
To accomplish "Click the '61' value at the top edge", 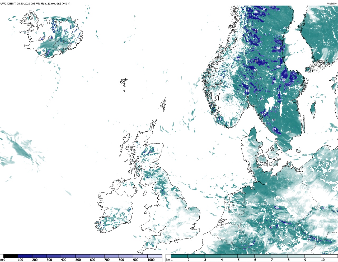I will [x=265, y=9].
